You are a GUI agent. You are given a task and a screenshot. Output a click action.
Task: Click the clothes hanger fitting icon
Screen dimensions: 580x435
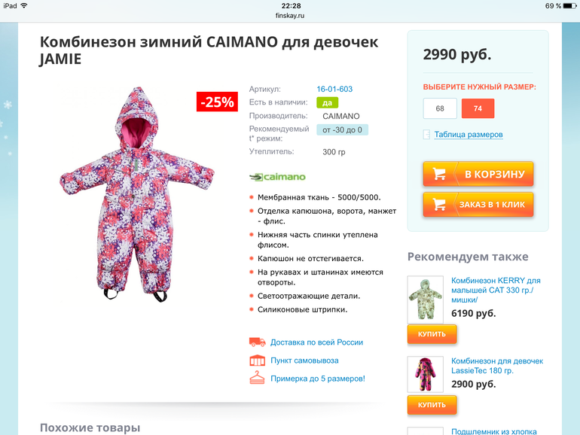(257, 378)
